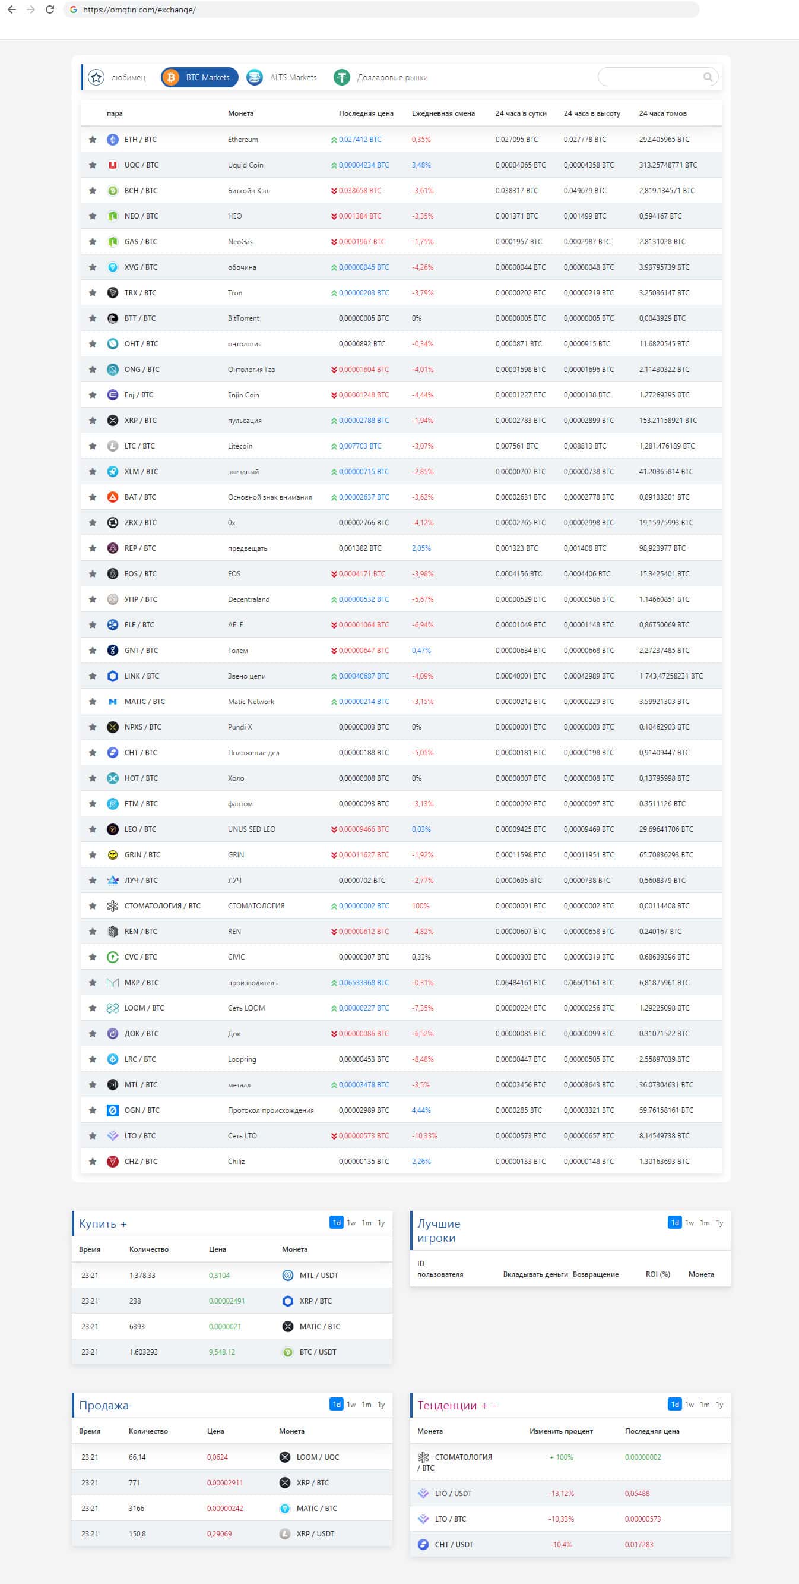Click the browser reload button
The height and width of the screenshot is (1584, 799).
(x=50, y=10)
